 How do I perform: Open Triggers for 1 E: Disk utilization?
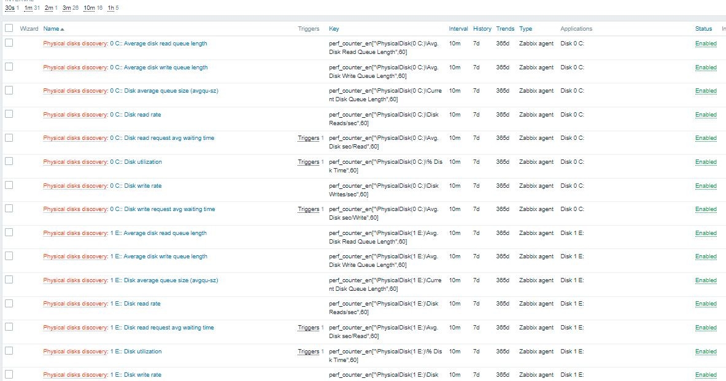(309, 352)
